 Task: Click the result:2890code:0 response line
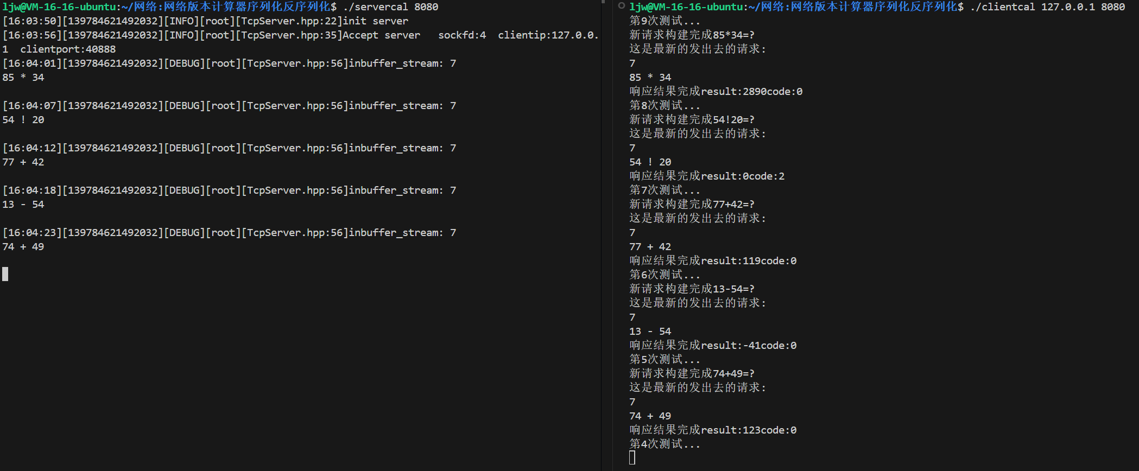pyautogui.click(x=716, y=92)
